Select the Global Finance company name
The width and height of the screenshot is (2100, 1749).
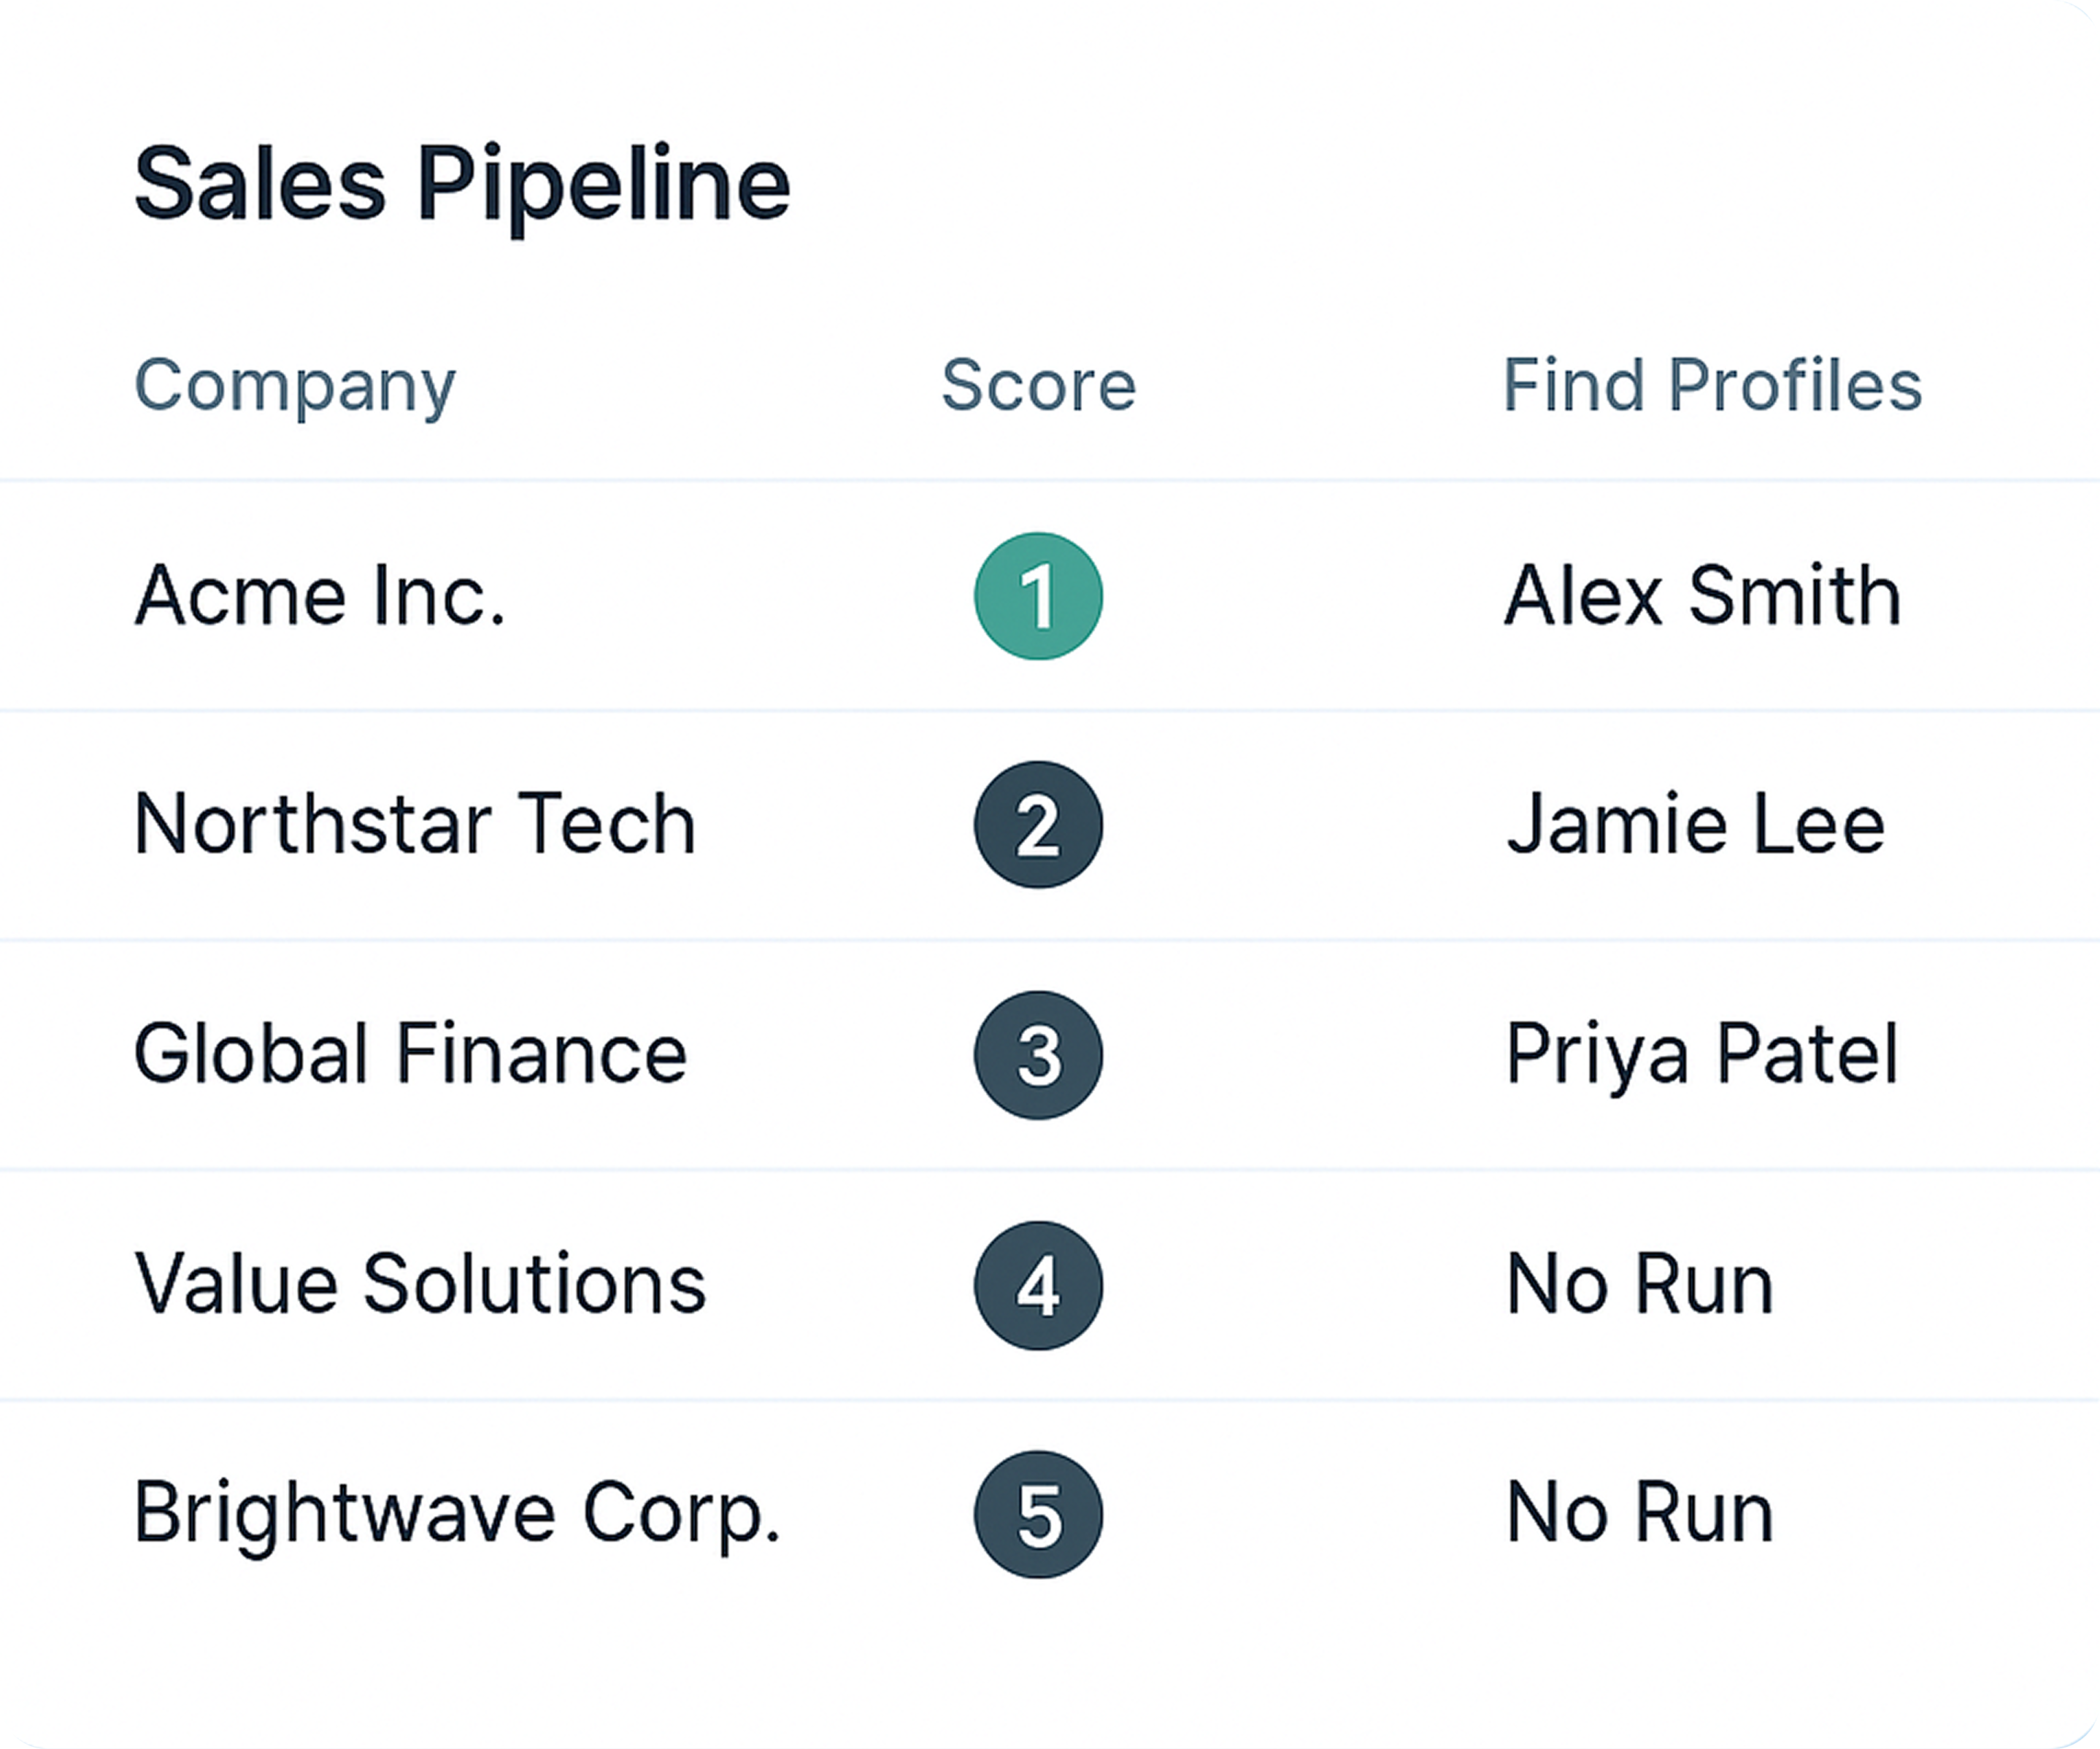tap(411, 1054)
